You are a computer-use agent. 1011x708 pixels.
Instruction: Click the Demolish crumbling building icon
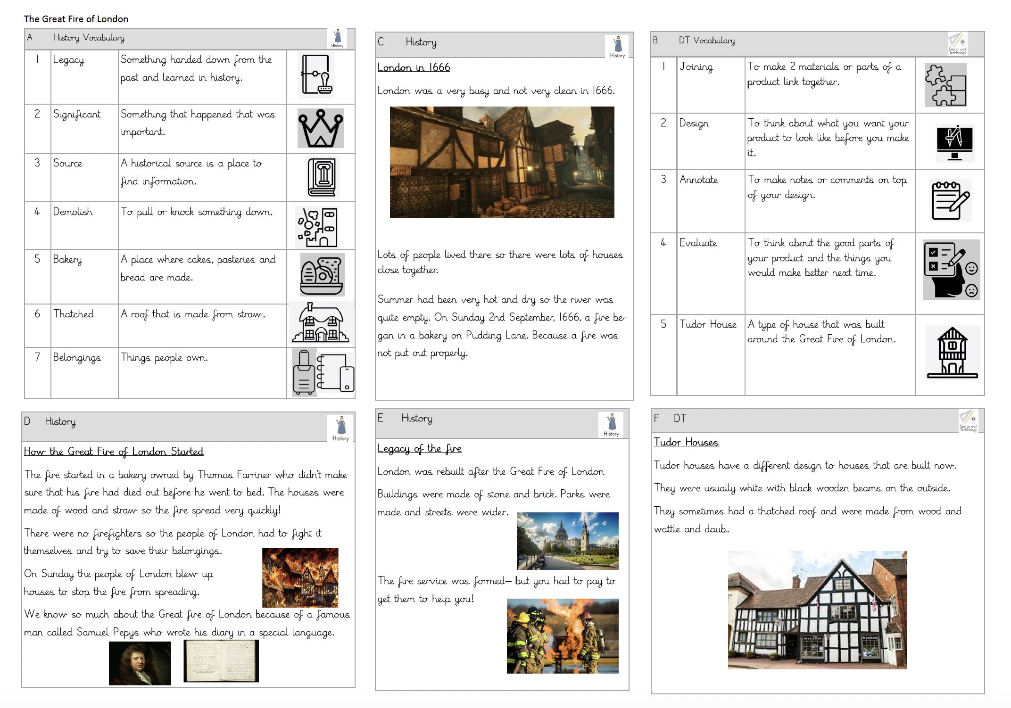[x=317, y=227]
